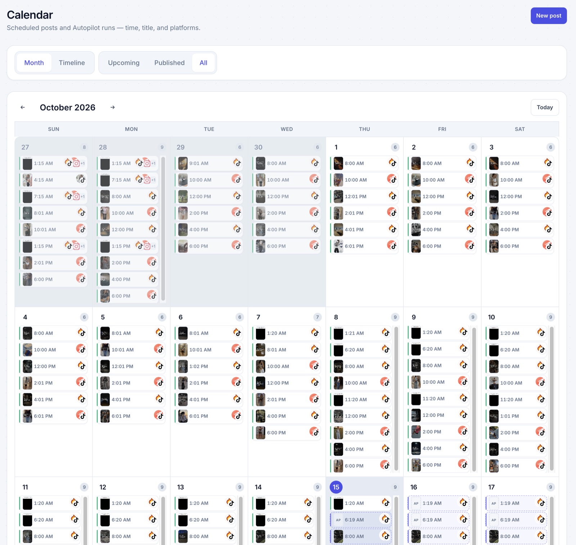Select day 15 highlighted date

click(336, 487)
